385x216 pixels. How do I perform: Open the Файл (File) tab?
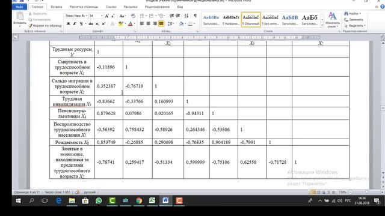(19, 7)
